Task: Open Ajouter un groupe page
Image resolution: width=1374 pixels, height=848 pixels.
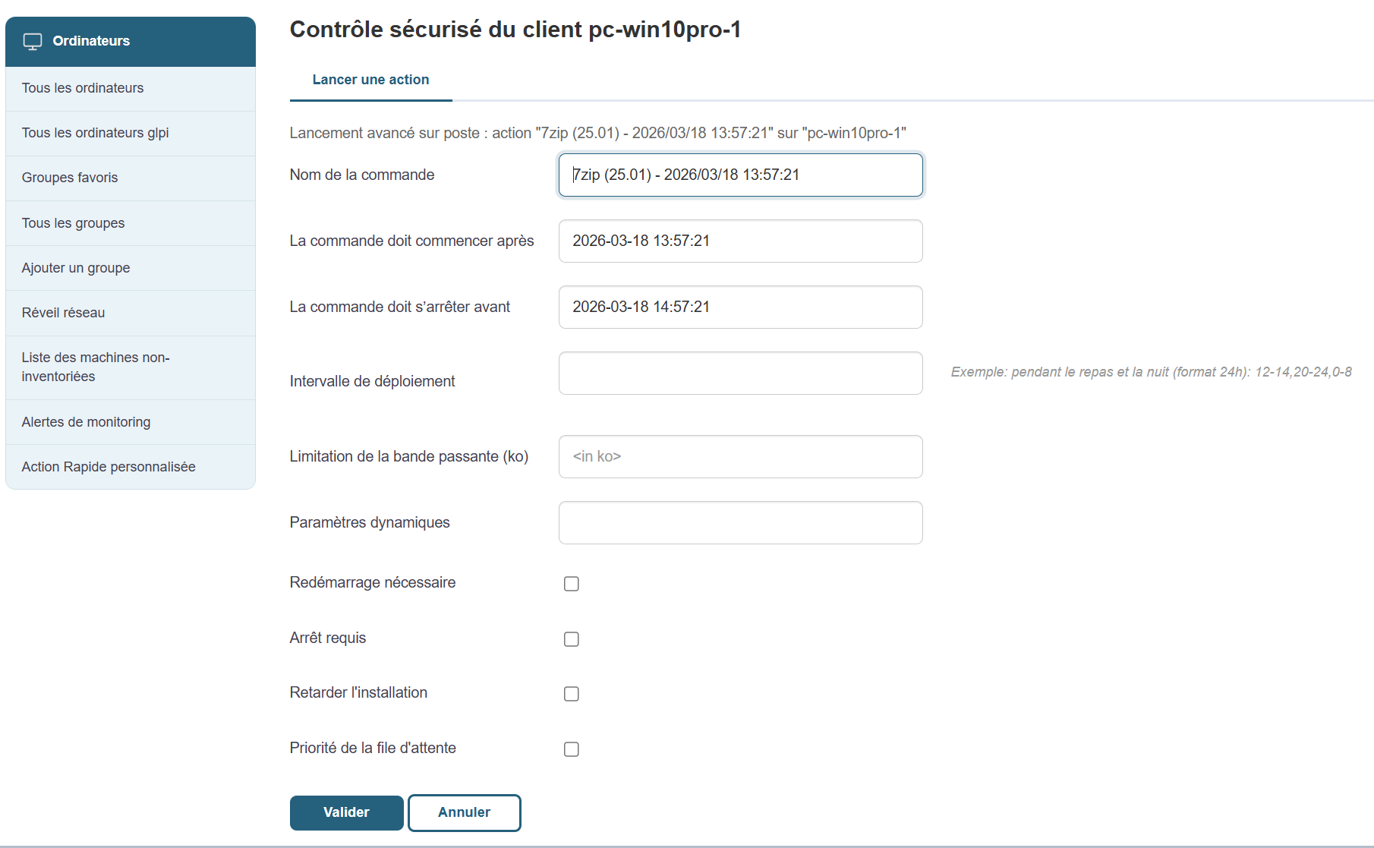Action: coord(76,268)
